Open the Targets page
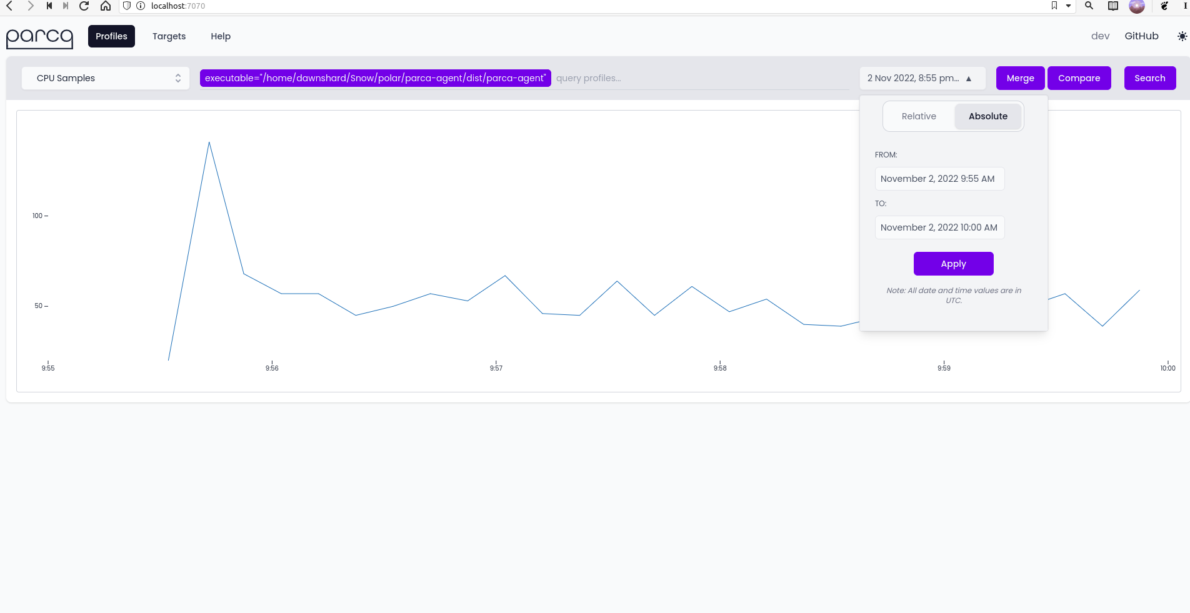The height and width of the screenshot is (613, 1190). coord(169,36)
